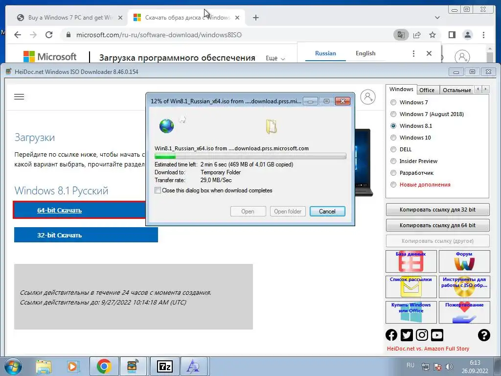
Task: Select Insider Preview radio option
Action: tap(393, 161)
